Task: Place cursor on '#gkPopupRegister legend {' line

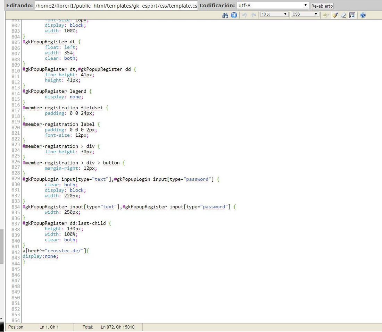Action: (x=57, y=91)
